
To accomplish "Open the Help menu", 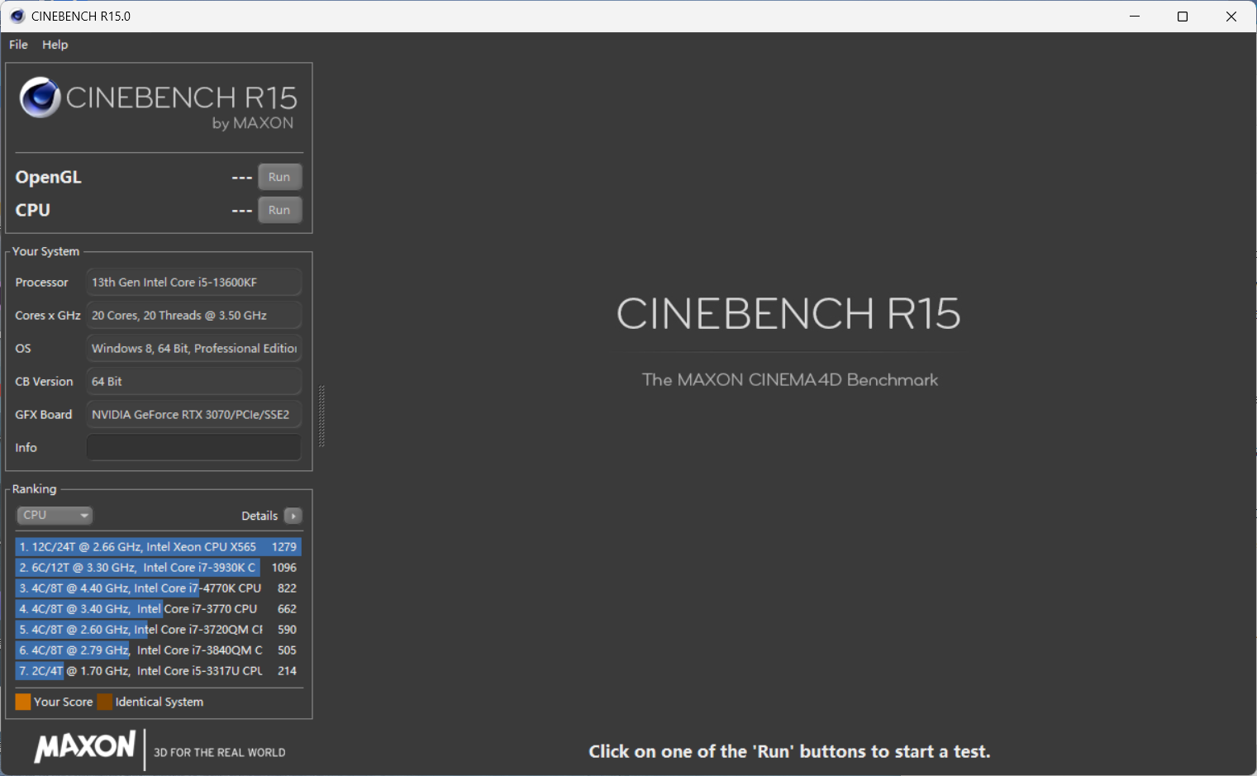I will click(55, 45).
